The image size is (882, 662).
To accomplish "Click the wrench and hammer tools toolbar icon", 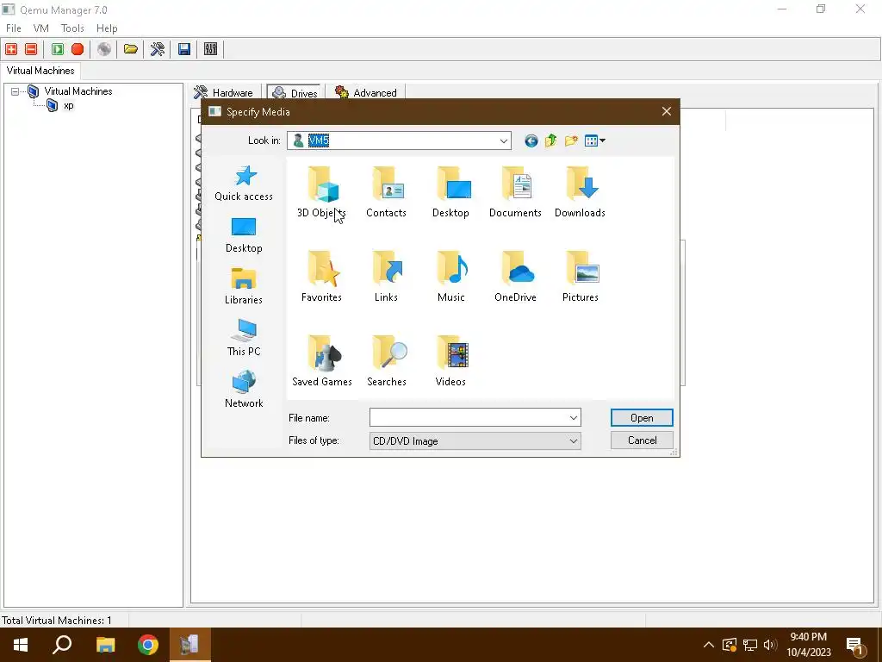I will pos(158,49).
